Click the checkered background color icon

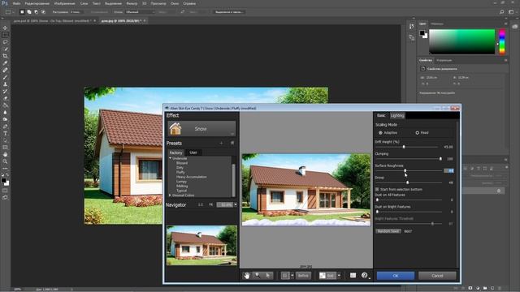tap(323, 276)
